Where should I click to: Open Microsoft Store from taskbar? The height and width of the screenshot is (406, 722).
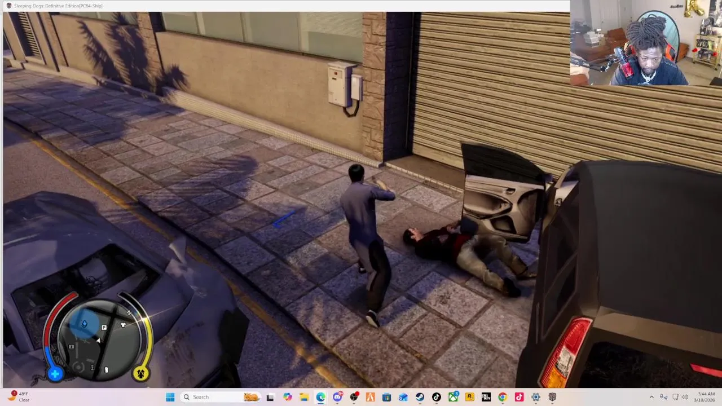coord(386,397)
